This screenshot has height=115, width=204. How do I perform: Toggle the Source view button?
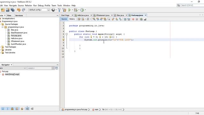pyautogui.click(x=64, y=19)
